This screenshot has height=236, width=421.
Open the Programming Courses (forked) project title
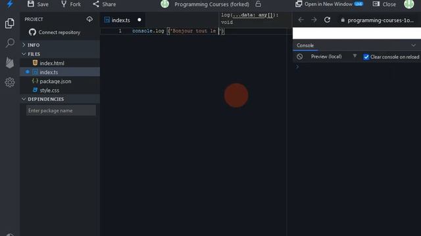(212, 5)
